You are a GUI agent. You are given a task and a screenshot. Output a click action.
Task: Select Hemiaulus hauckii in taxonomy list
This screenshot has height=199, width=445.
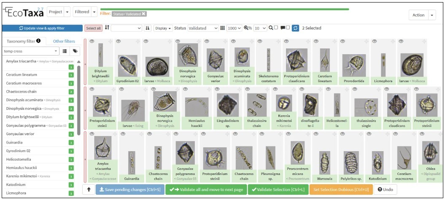[x=22, y=167]
